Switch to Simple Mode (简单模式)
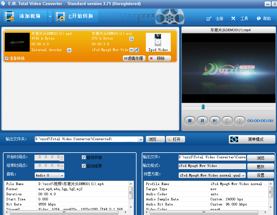277x215 pixels. (x=252, y=139)
